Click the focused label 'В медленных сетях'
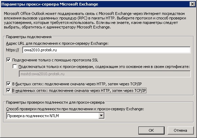 click(x=30, y=90)
